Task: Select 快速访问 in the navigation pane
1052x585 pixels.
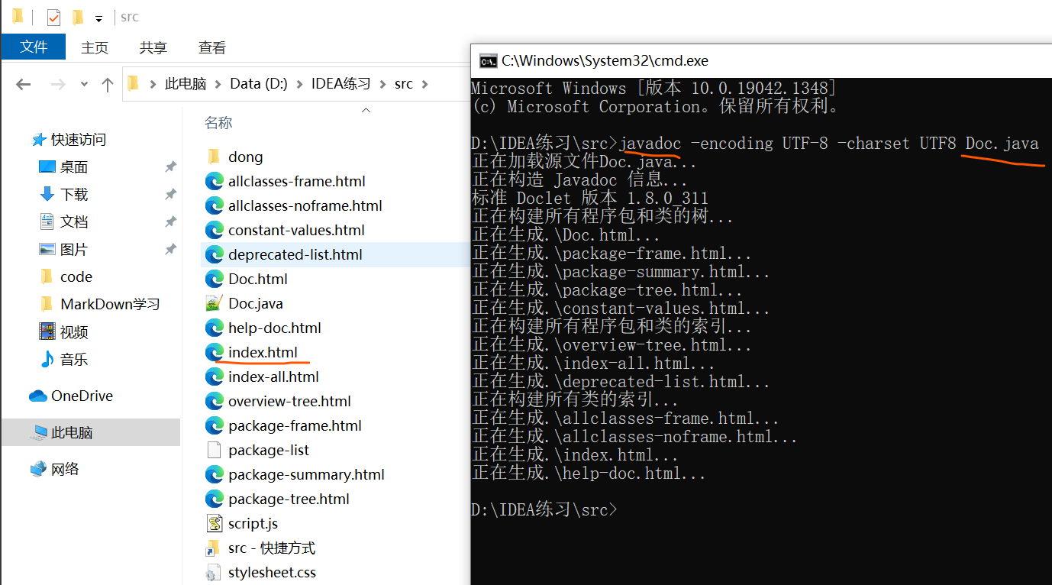Action: tap(78, 140)
